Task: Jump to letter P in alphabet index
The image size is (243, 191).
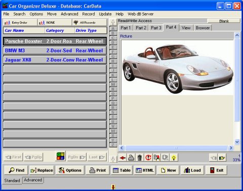Action: tap(113, 98)
